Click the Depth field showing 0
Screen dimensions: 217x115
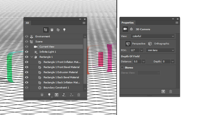(166, 62)
